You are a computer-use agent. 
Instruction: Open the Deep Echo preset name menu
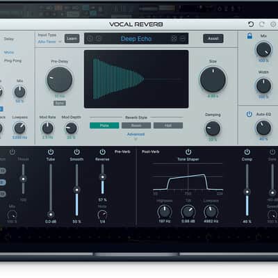pyautogui.click(x=136, y=39)
